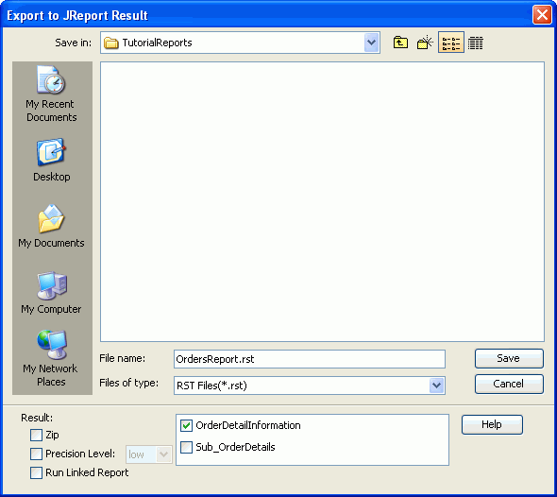Switch to Details view icon
The width and height of the screenshot is (557, 497).
[475, 43]
